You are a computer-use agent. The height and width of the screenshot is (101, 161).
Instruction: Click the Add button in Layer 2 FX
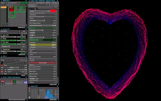point(24,31)
